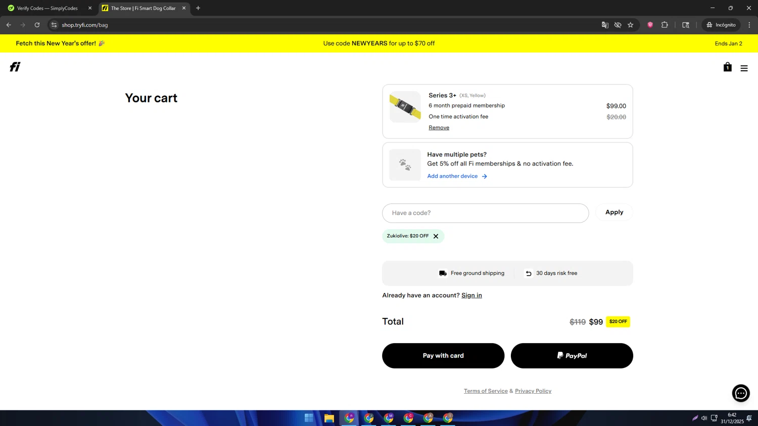Click the Fi logo in the header
The height and width of the screenshot is (426, 758).
(15, 67)
